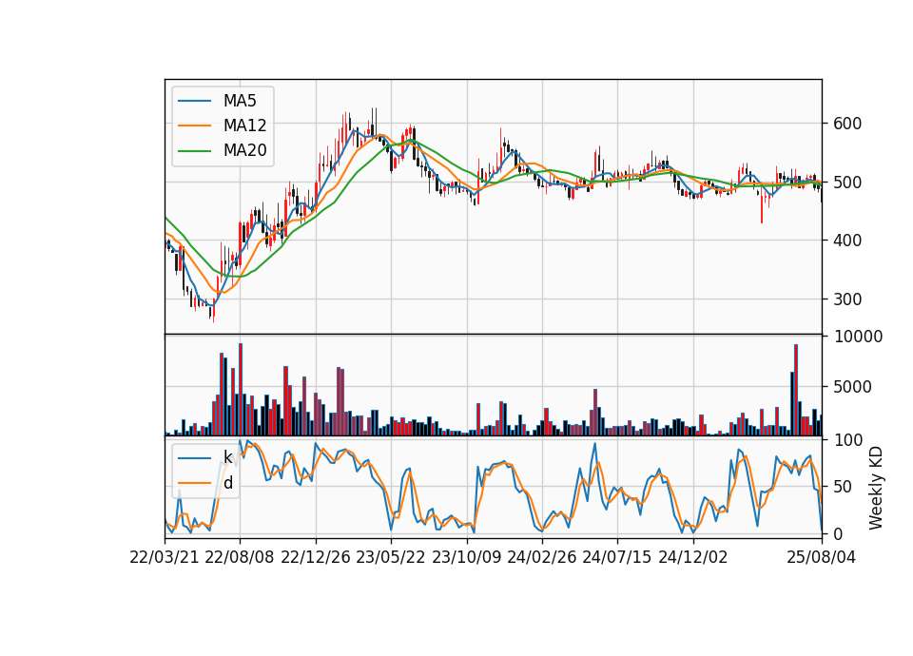Click the 300 price axis tick
The image size is (913, 656).
tap(847, 299)
